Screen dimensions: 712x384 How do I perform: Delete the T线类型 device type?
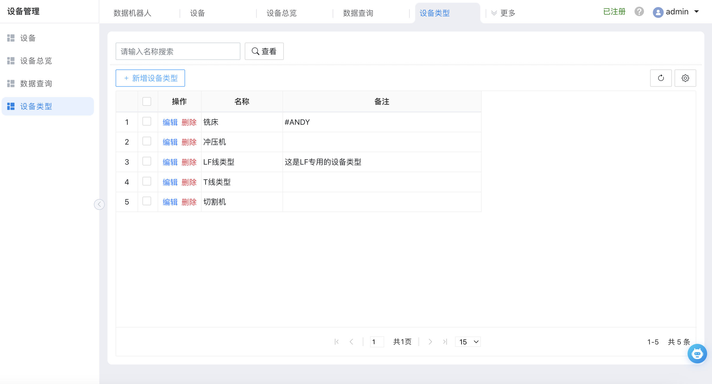pyautogui.click(x=189, y=182)
